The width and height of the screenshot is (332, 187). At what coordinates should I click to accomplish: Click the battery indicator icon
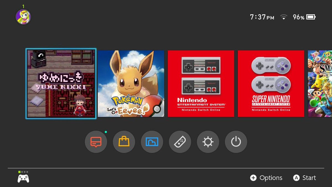coord(311,17)
